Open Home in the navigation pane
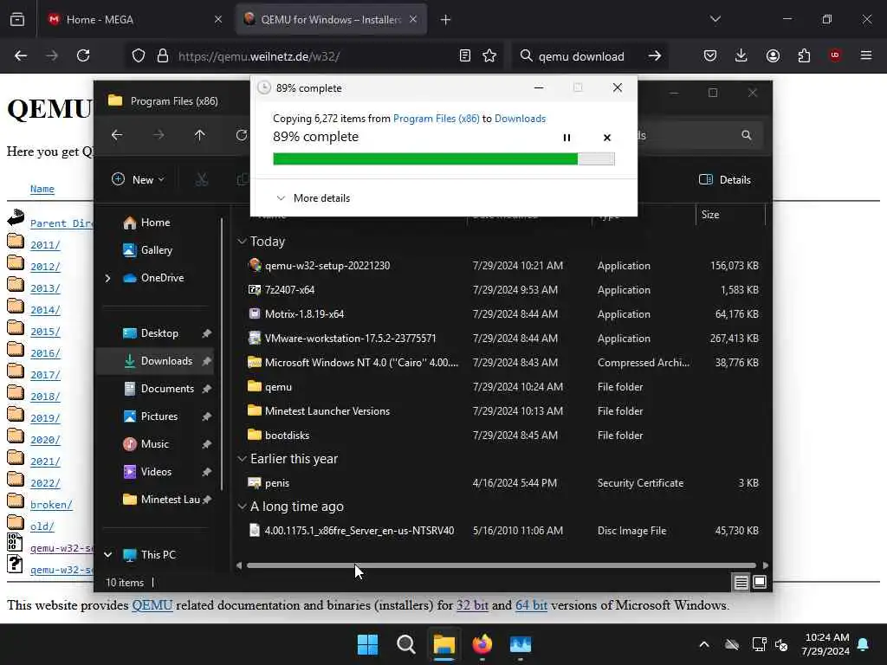Screen dimensions: 887x665 147,223
